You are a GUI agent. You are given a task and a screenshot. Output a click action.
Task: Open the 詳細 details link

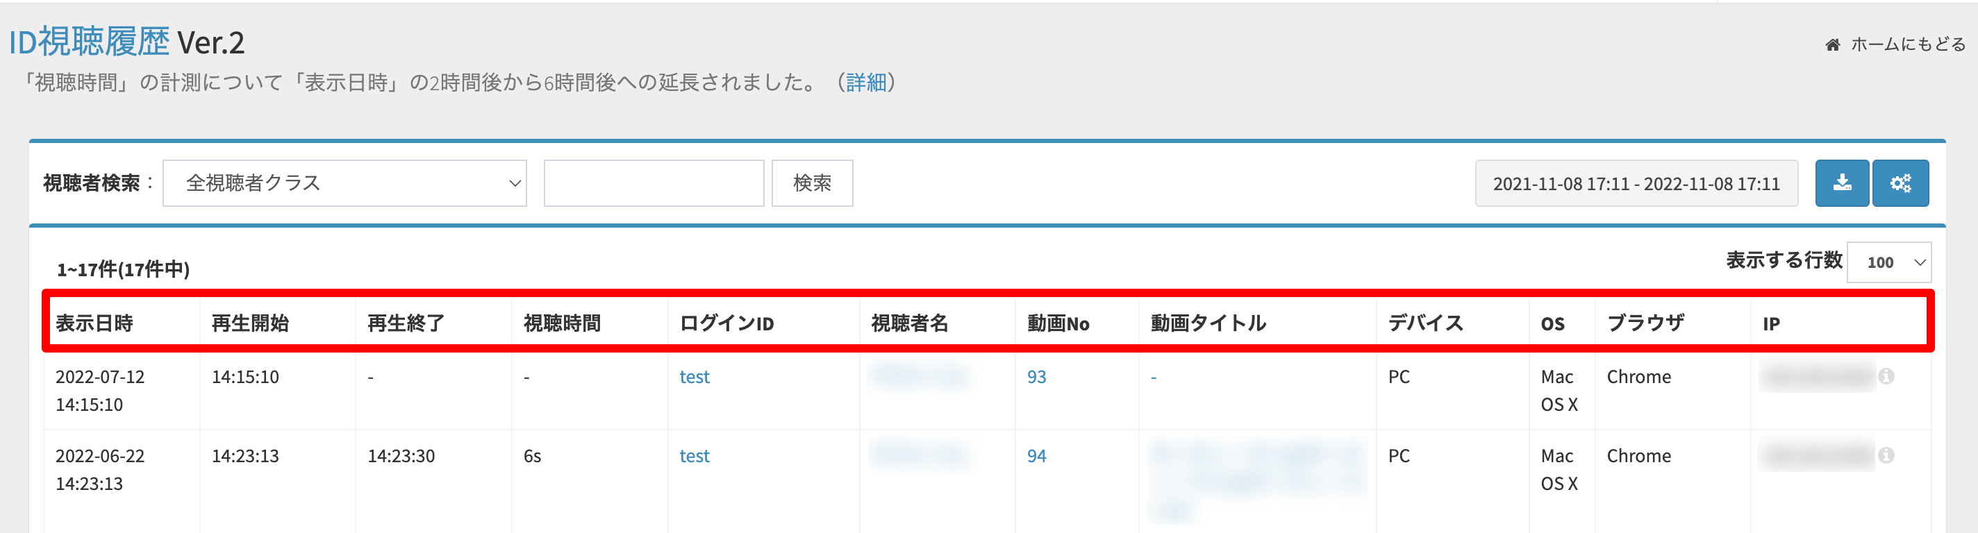(x=866, y=83)
